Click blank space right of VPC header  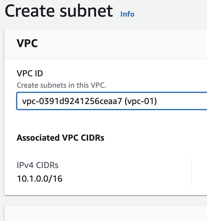(x=123, y=43)
